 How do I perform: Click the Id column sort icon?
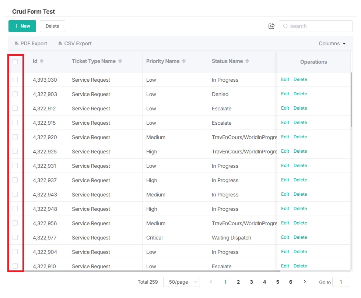coord(42,61)
